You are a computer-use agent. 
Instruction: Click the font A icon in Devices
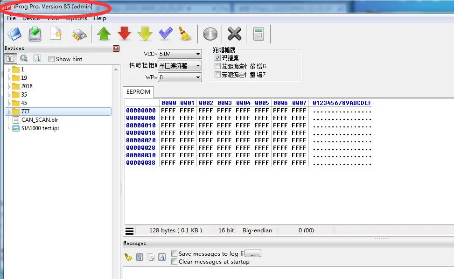coord(37,58)
